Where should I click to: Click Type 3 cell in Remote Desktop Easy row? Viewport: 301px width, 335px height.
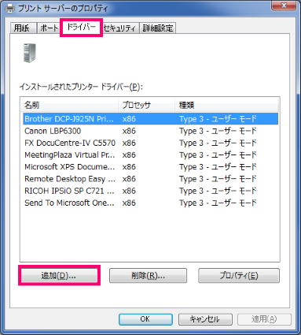(x=218, y=179)
